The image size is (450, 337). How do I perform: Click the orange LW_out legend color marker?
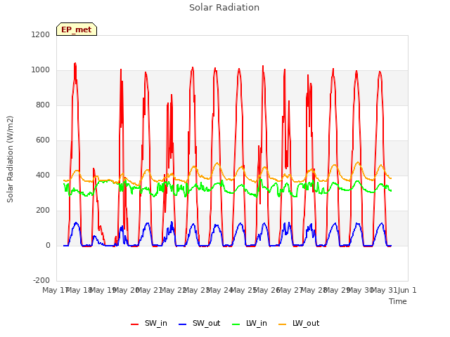tap(283, 324)
